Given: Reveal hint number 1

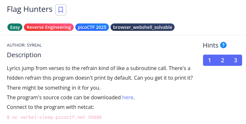Looking at the screenshot, I should (209, 60).
